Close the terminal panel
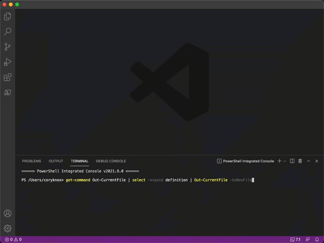 click(x=316, y=161)
